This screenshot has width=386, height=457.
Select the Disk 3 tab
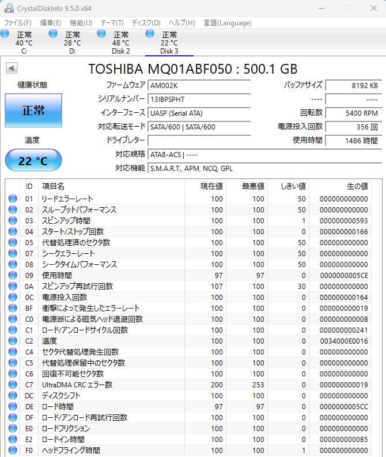click(x=169, y=42)
